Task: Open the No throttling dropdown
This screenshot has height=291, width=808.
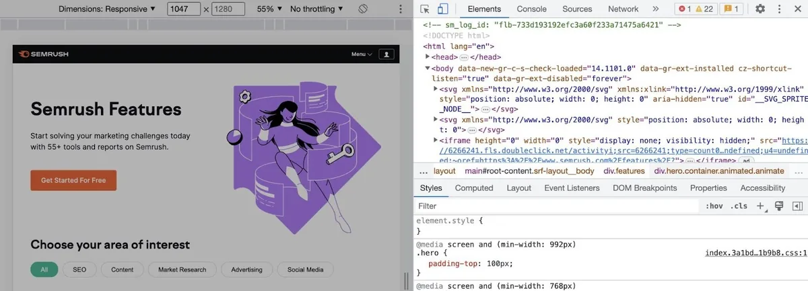Action: tap(316, 9)
